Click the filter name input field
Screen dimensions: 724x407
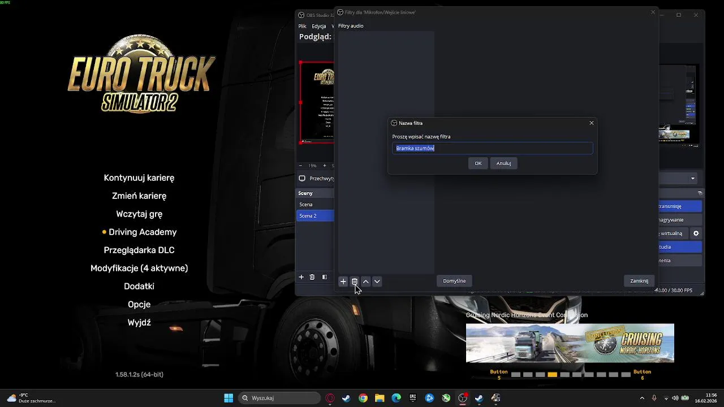coord(493,148)
